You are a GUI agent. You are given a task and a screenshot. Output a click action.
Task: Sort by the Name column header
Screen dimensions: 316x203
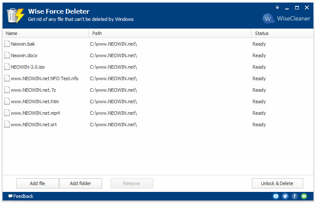click(46, 33)
